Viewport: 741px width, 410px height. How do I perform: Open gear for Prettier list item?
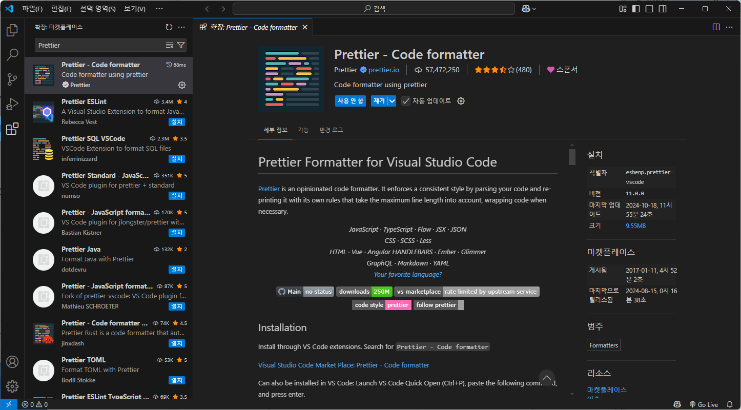181,85
